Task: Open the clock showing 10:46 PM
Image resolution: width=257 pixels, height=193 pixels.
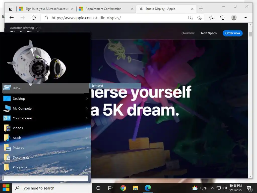Action: 235,188
